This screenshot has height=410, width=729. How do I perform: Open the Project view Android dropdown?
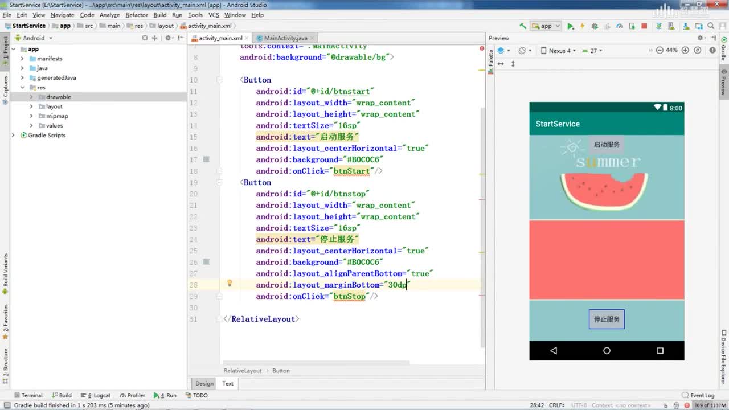[34, 38]
